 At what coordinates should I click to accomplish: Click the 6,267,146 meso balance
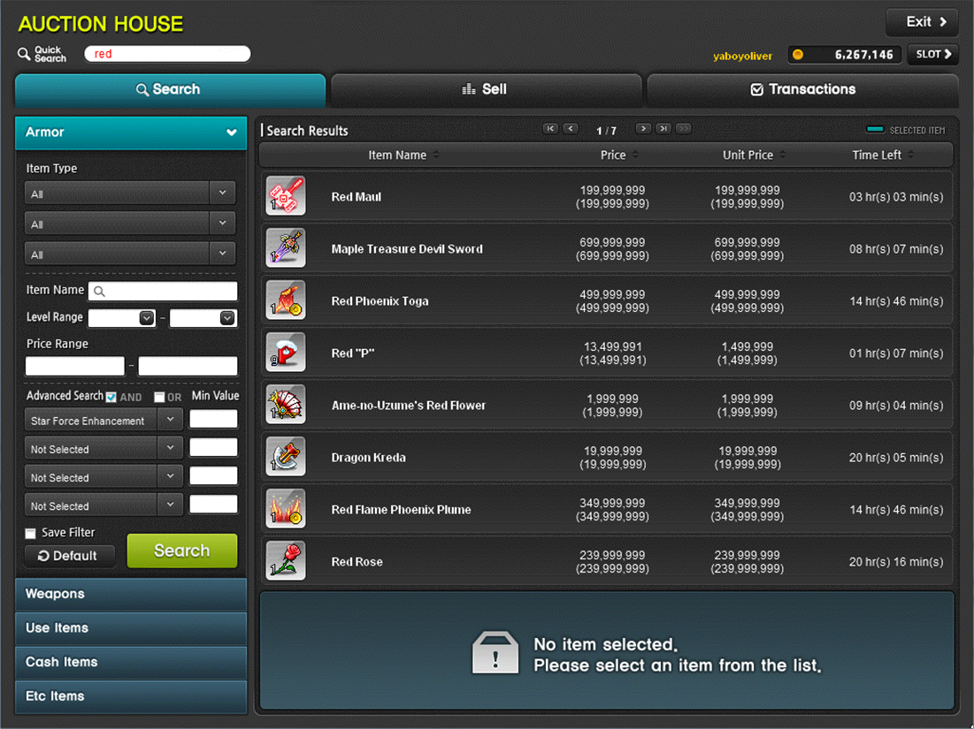[x=863, y=55]
